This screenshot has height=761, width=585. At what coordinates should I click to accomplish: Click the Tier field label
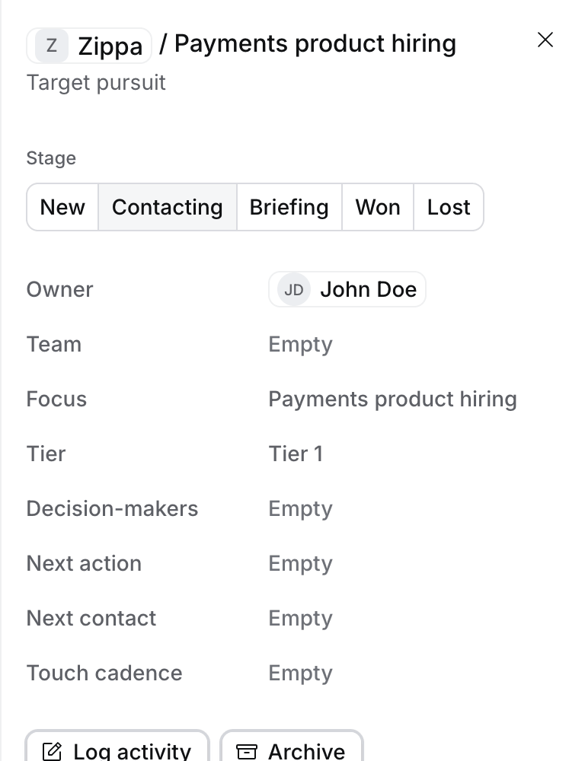46,454
